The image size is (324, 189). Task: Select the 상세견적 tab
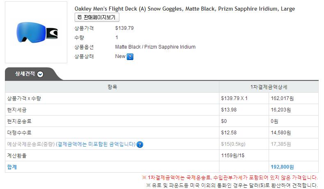click(25, 74)
